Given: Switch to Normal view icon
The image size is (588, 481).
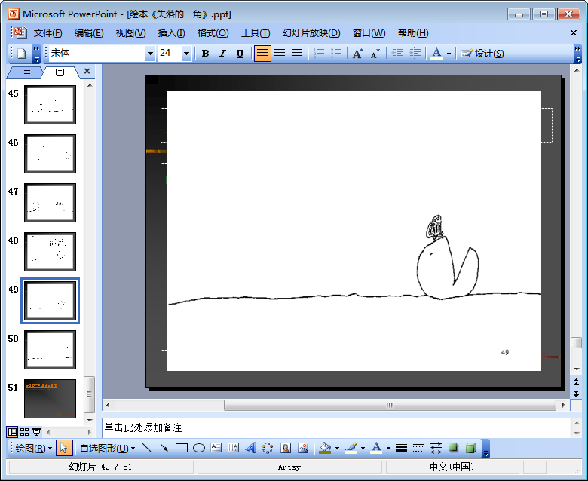Looking at the screenshot, I should tap(12, 432).
